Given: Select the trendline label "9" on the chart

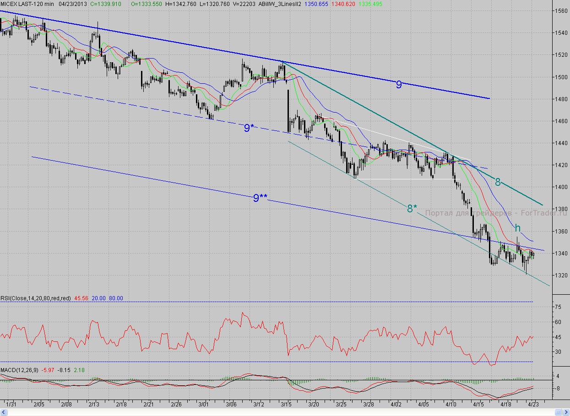Looking at the screenshot, I should [399, 84].
